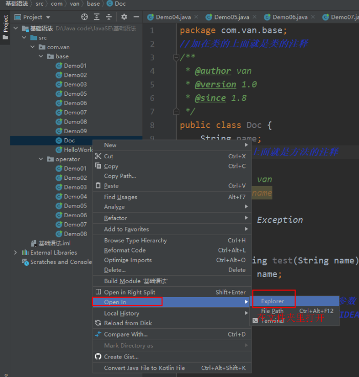Close the Demo06.java tab

313,17
